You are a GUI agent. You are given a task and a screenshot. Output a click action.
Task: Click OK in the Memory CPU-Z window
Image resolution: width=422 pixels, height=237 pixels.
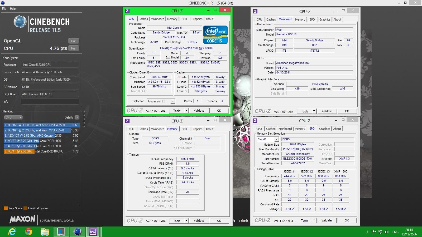coord(219,221)
